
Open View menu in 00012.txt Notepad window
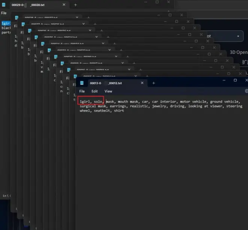point(108,91)
